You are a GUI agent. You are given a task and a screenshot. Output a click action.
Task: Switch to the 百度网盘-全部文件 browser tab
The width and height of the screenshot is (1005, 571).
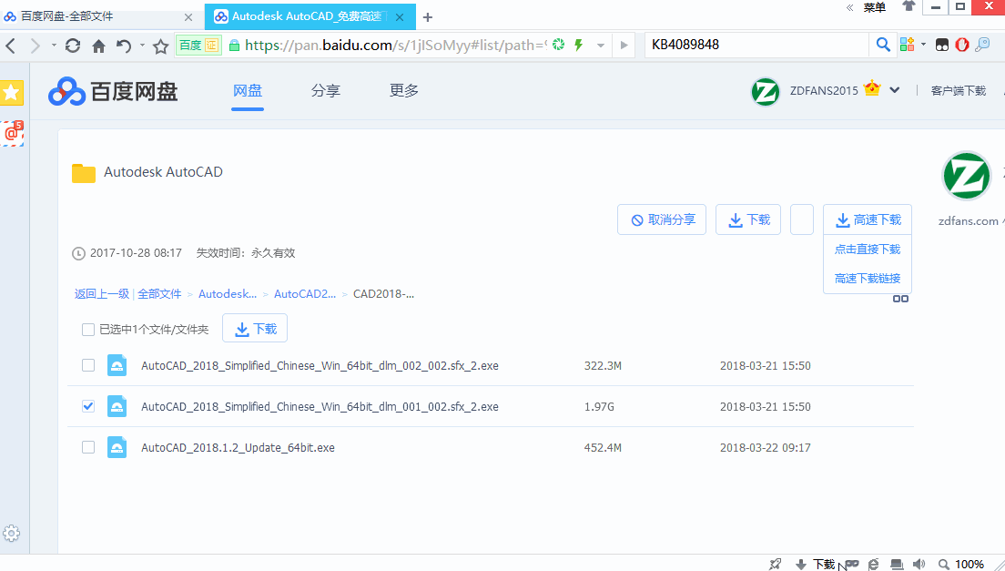[100, 16]
